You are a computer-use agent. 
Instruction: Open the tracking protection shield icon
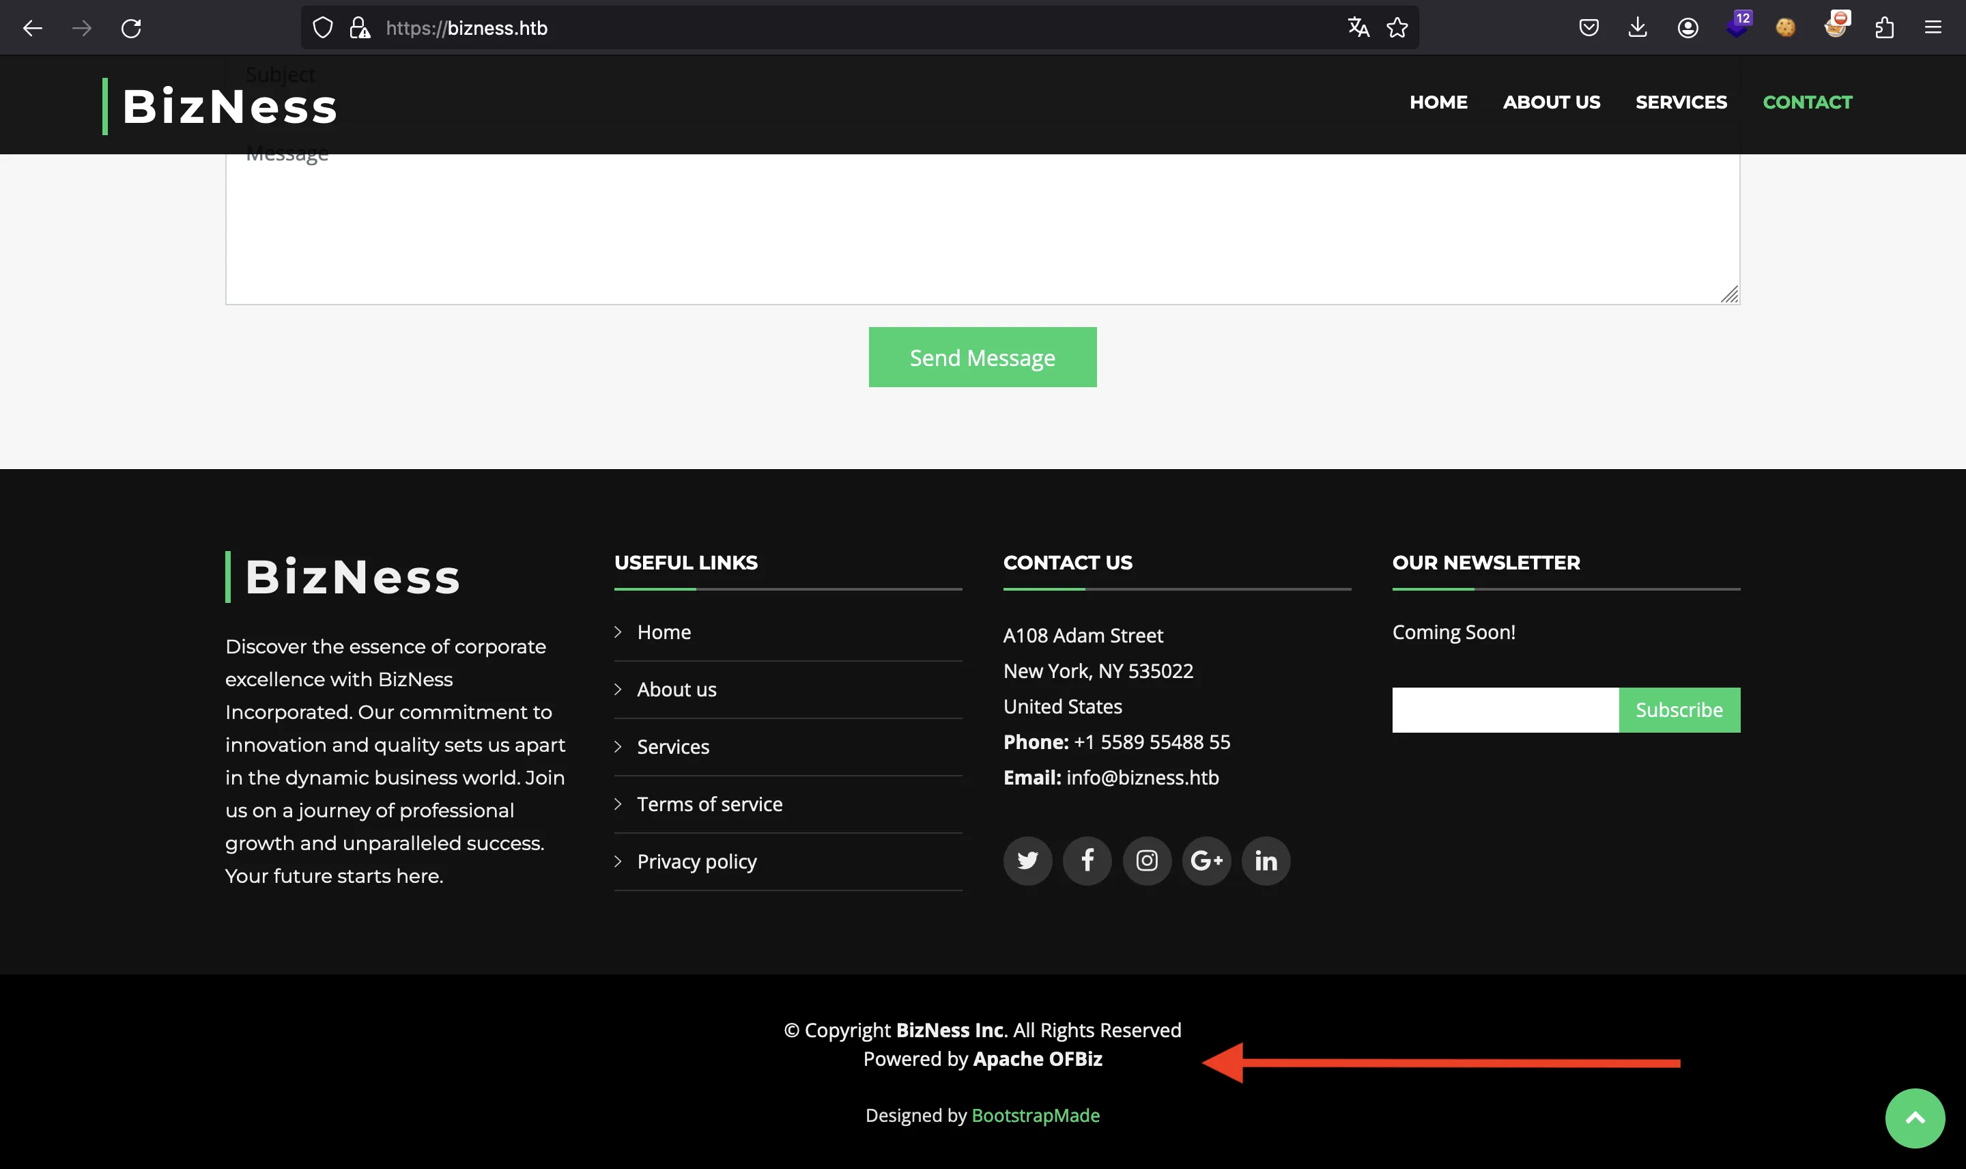pos(323,29)
